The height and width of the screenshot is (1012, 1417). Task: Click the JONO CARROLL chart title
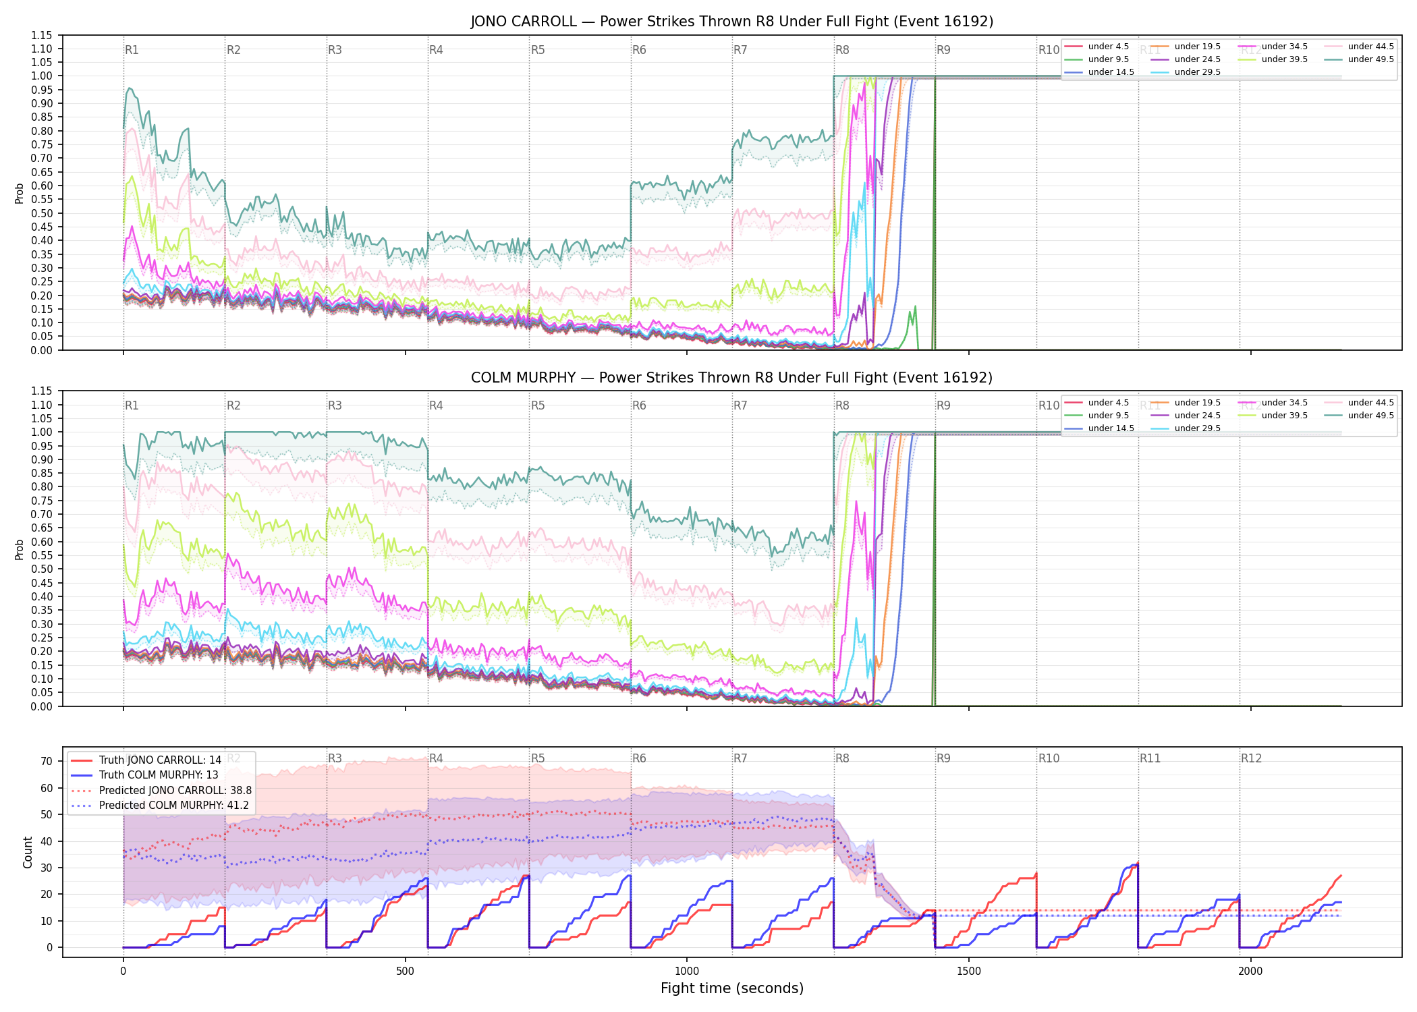[732, 22]
